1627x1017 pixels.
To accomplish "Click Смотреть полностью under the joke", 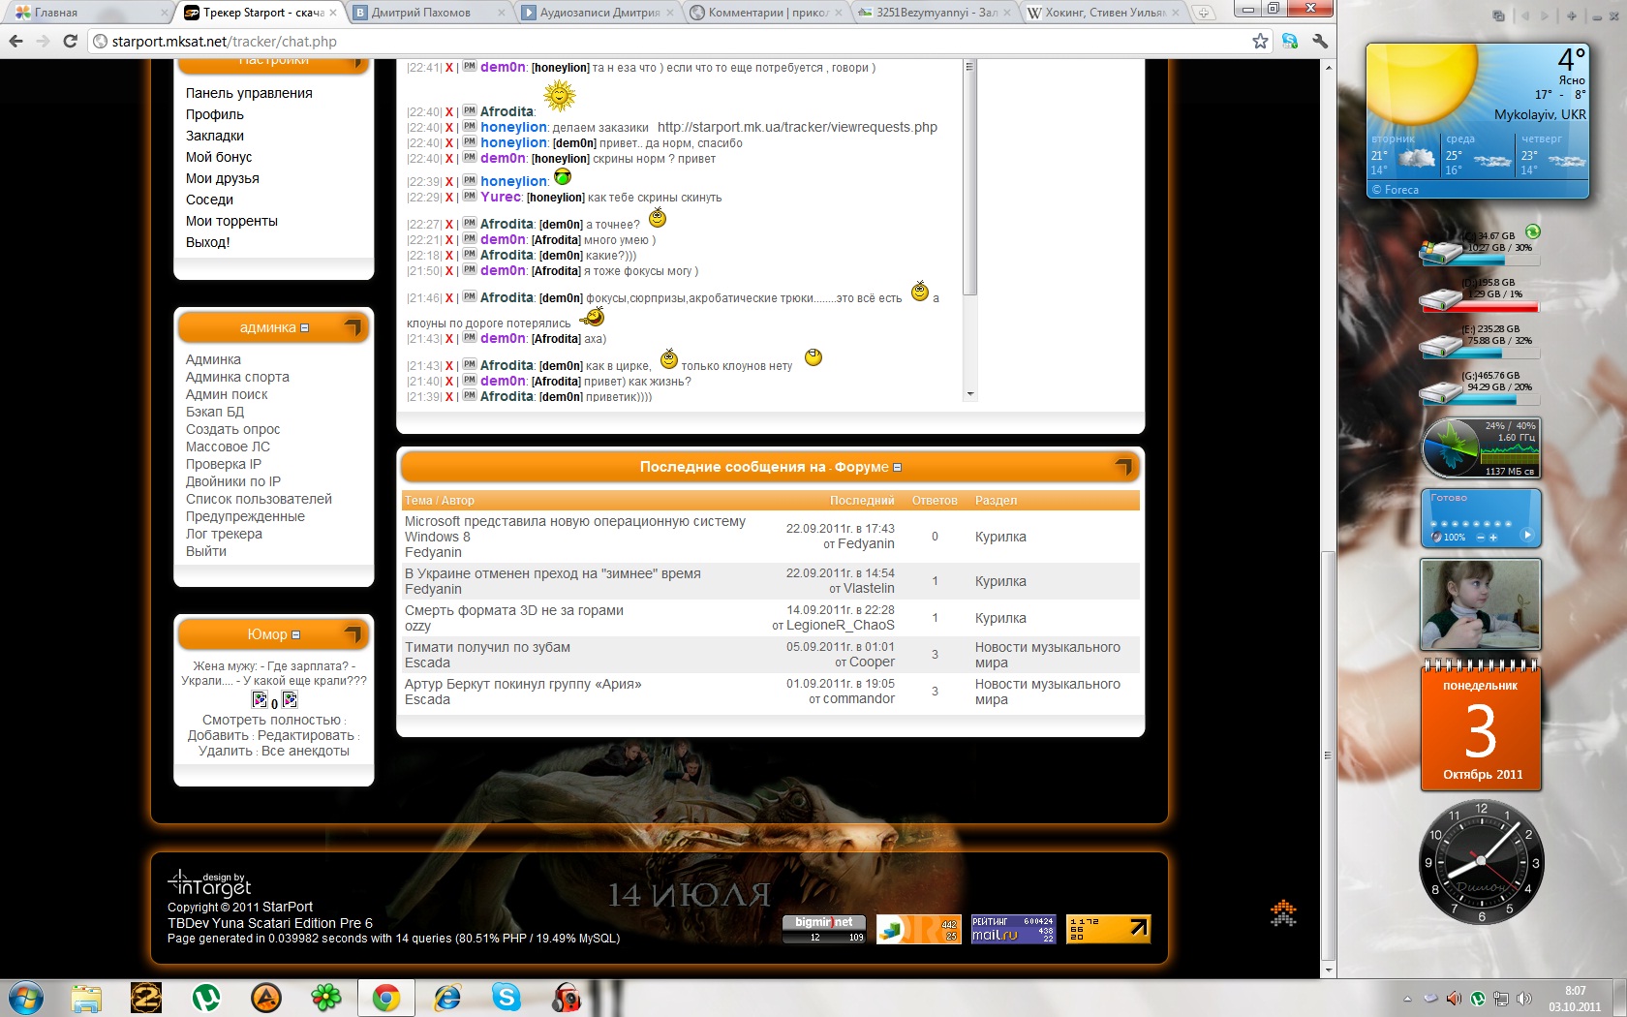I will click(271, 720).
